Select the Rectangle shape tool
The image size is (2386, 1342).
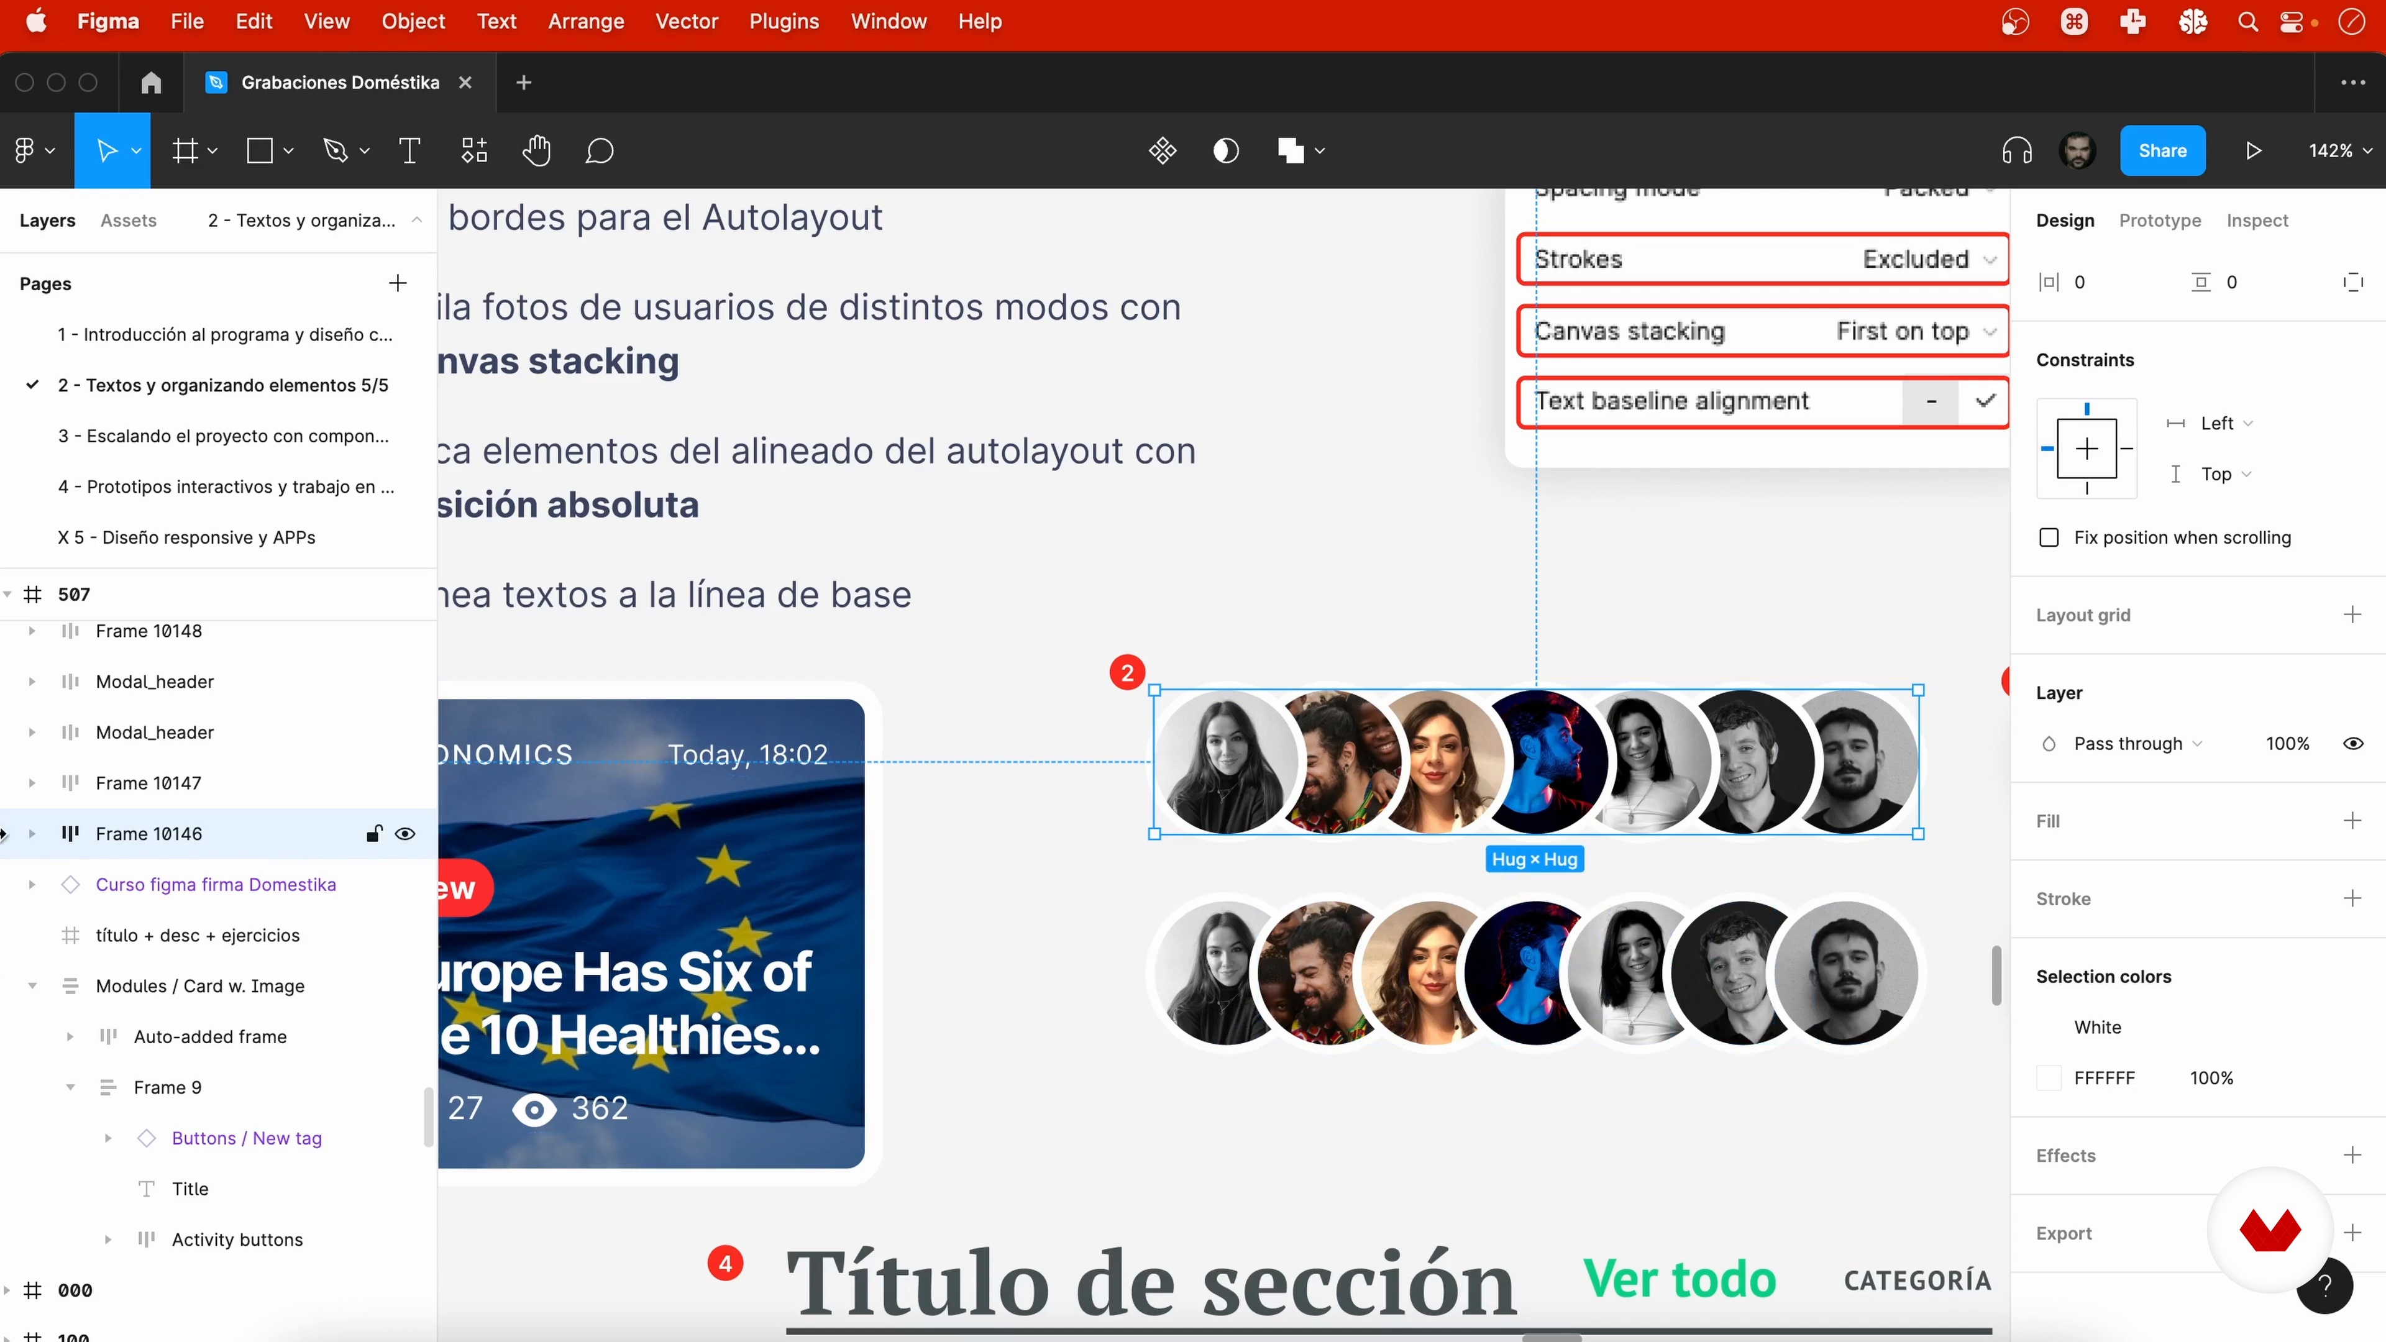click(x=260, y=150)
